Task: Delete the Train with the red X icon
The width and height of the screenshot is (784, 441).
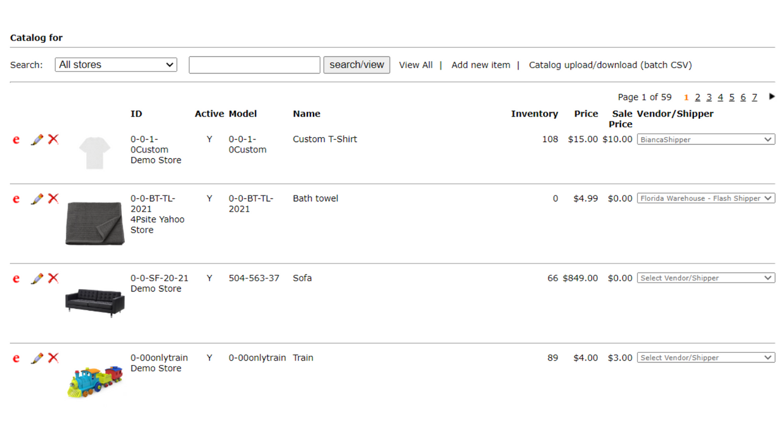Action: coord(53,358)
